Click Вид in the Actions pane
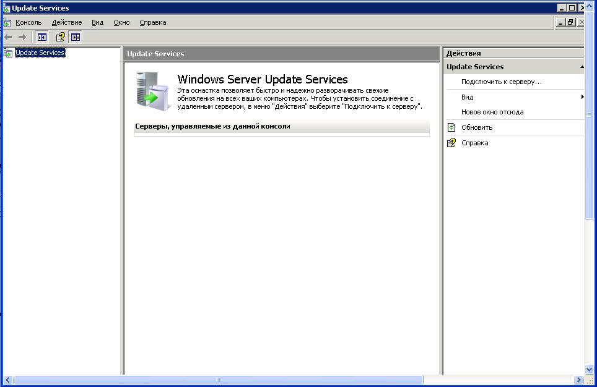Image resolution: width=597 pixels, height=387 pixels. coord(467,97)
